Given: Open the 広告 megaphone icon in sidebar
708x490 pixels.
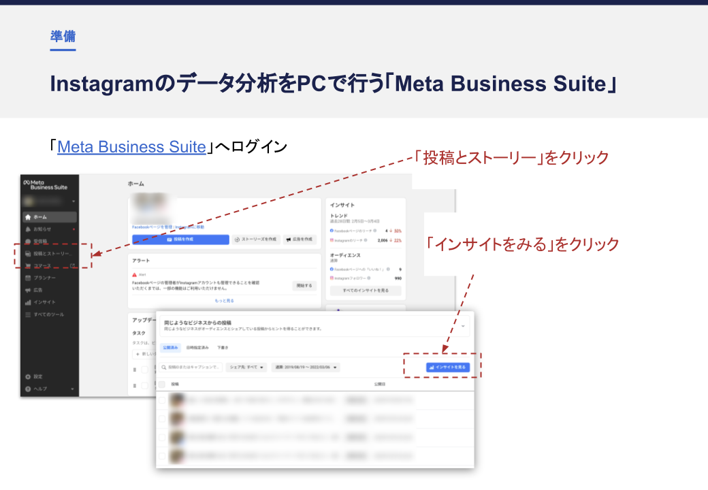Looking at the screenshot, I should [x=28, y=290].
